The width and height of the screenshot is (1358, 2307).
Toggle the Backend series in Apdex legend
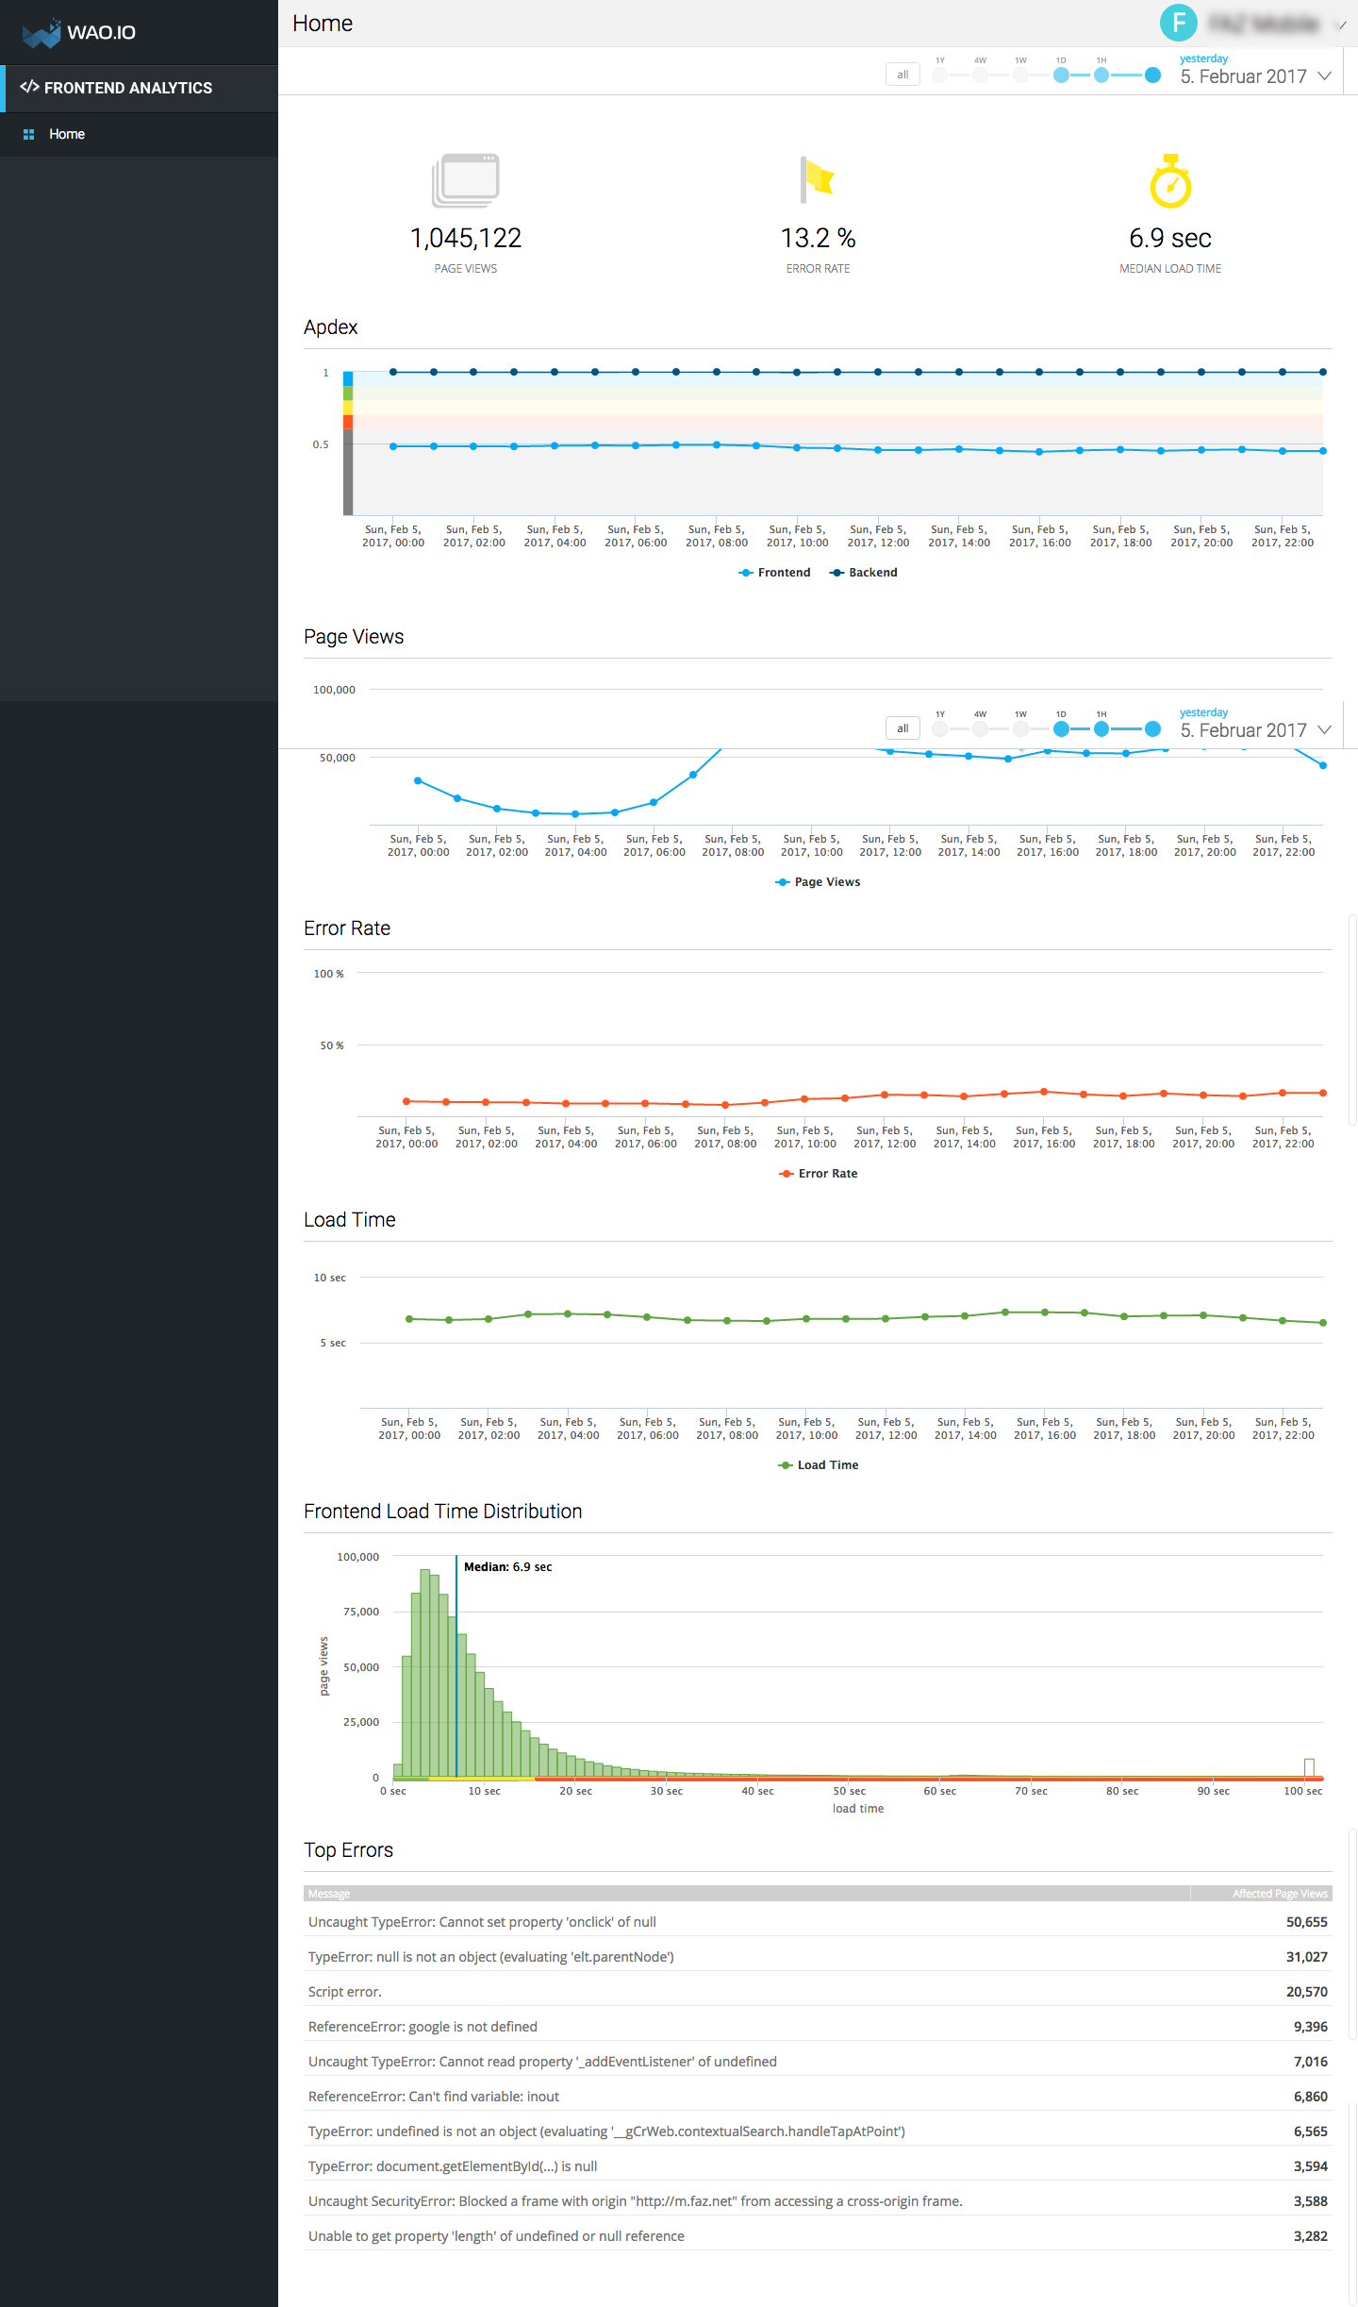pos(863,573)
